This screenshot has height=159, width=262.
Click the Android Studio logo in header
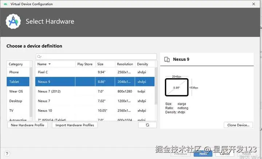13,21
